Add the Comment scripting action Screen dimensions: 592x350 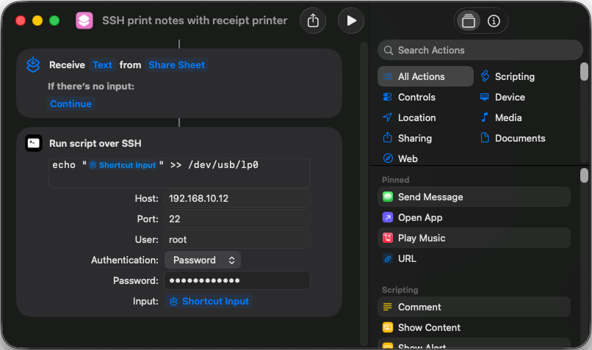[474, 307]
